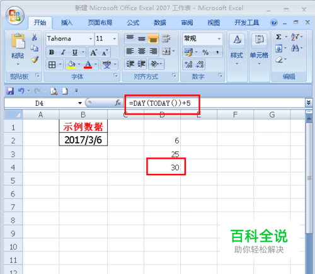The height and width of the screenshot is (274, 315).
Task: Create new document from quick toolbar
Action: [x=65, y=91]
